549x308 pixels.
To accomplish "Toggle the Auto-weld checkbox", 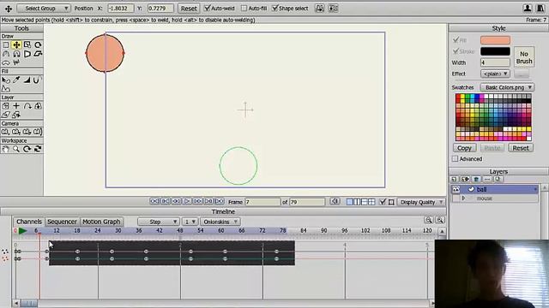I will coord(208,8).
